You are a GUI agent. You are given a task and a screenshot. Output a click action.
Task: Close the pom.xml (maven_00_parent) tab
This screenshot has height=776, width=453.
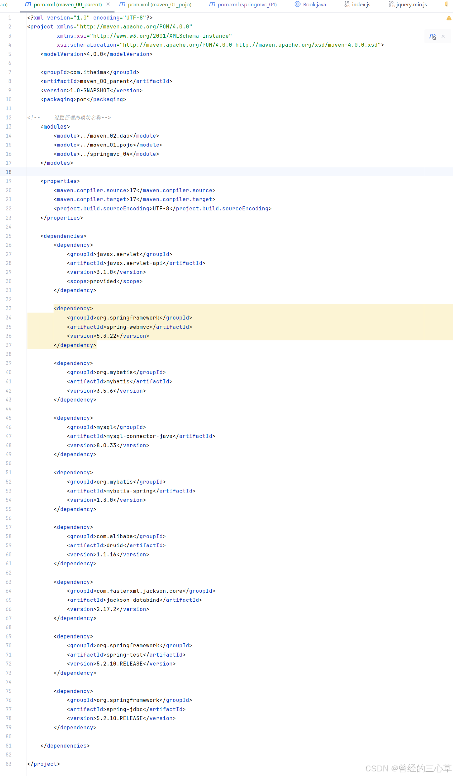[x=108, y=4]
